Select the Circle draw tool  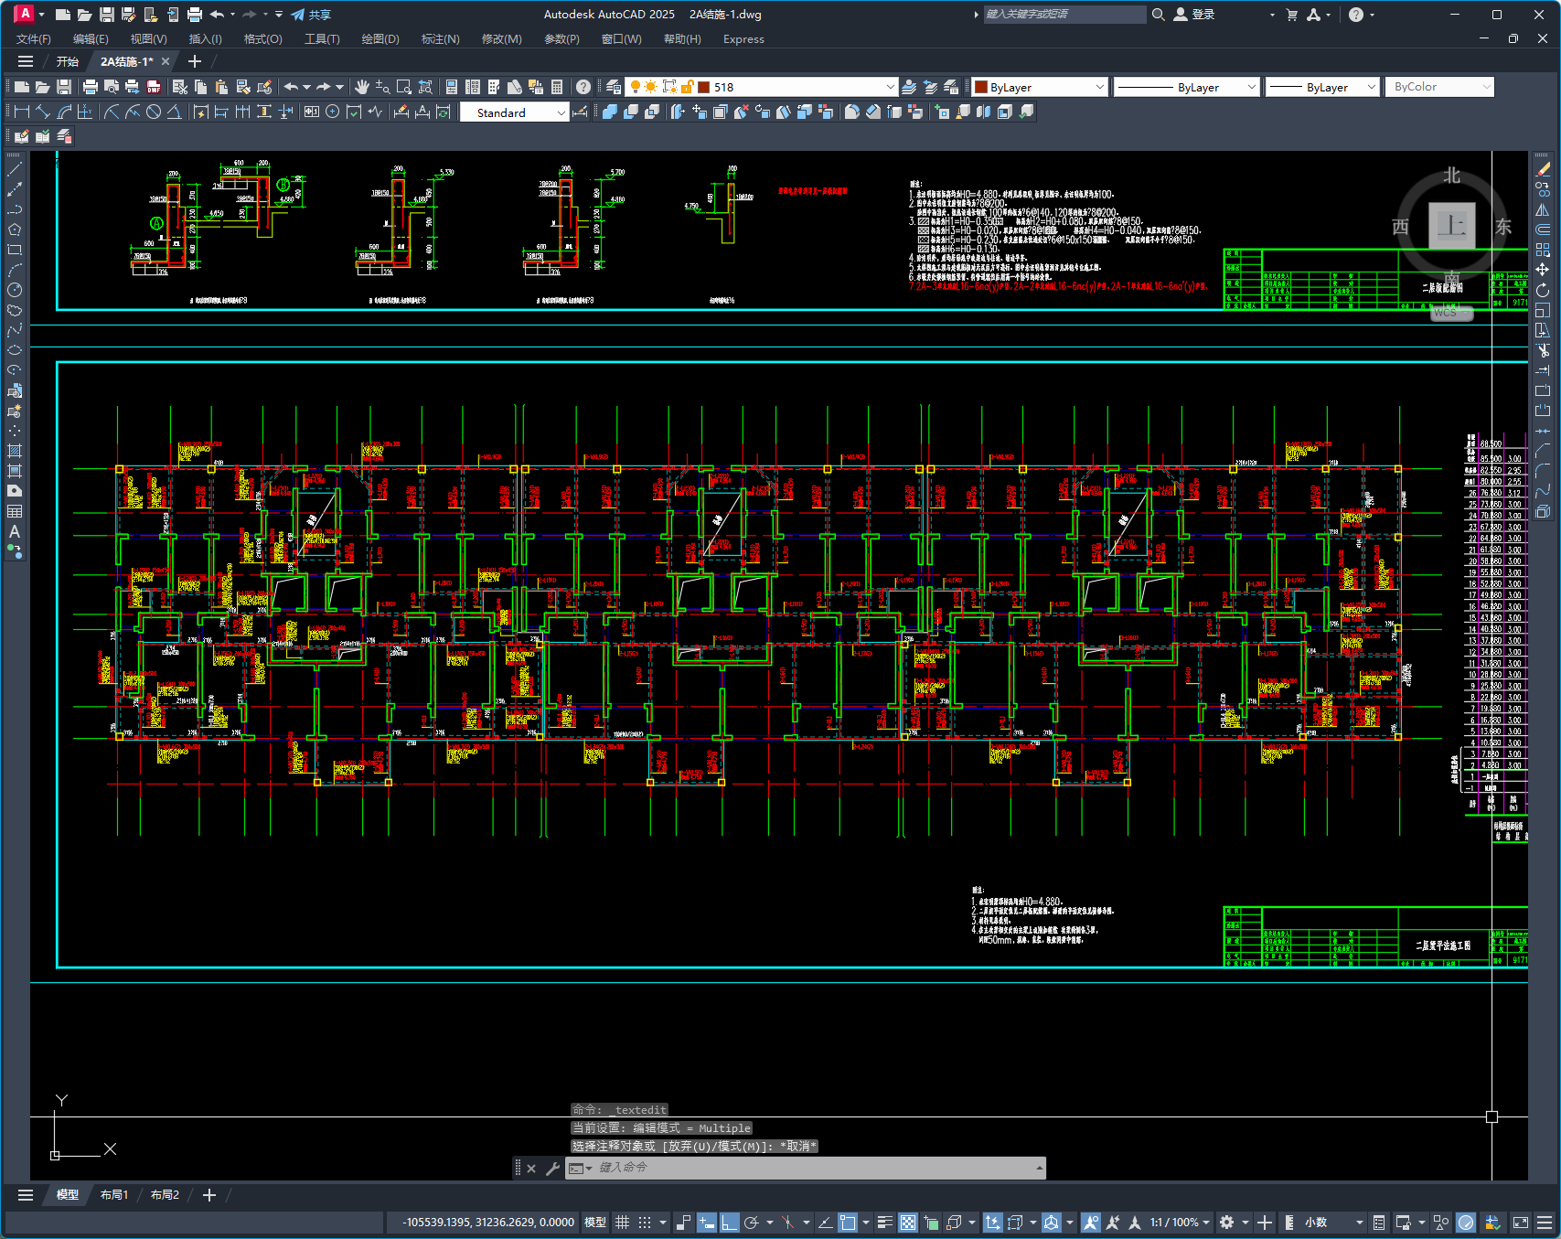click(x=15, y=290)
